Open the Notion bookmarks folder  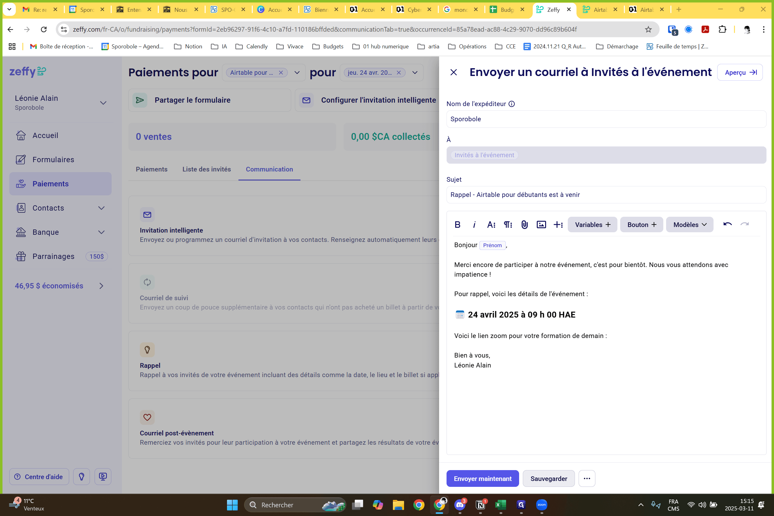click(188, 47)
